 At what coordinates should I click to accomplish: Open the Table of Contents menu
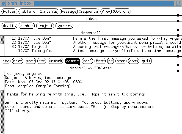(x=38, y=11)
